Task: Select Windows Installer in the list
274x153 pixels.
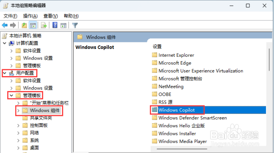Action: coord(177,133)
